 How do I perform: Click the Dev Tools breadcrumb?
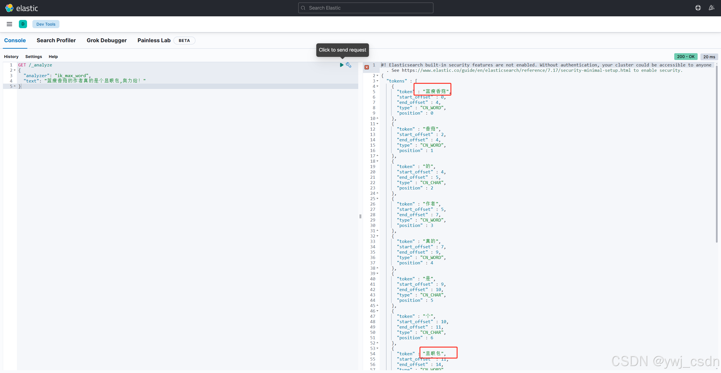pos(46,24)
